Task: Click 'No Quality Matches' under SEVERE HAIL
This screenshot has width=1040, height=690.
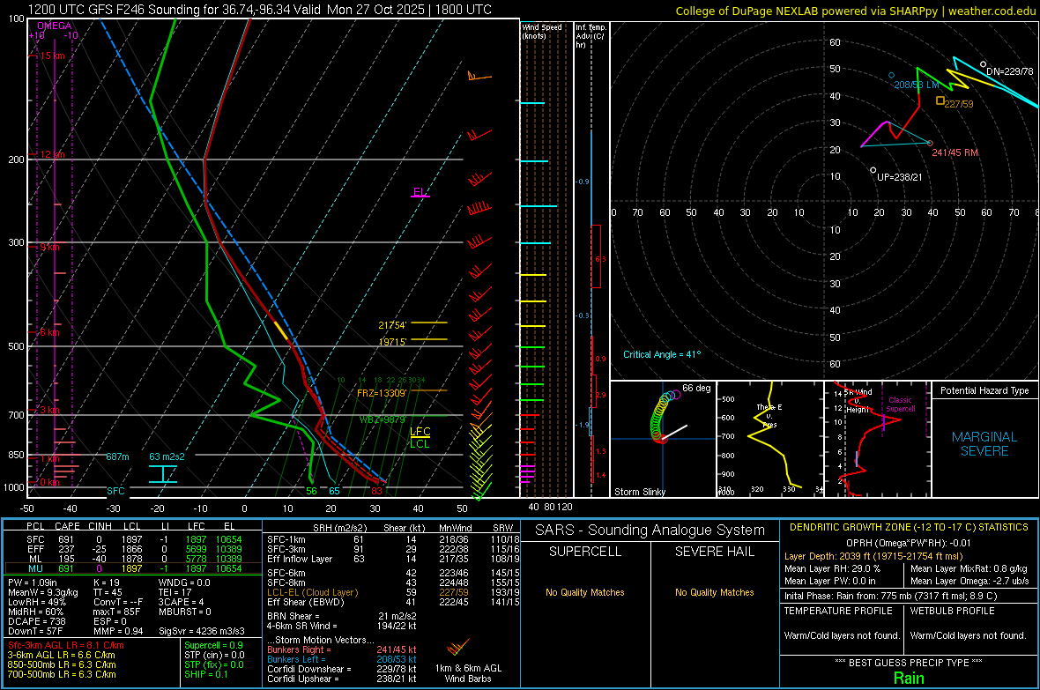Action: tap(714, 592)
